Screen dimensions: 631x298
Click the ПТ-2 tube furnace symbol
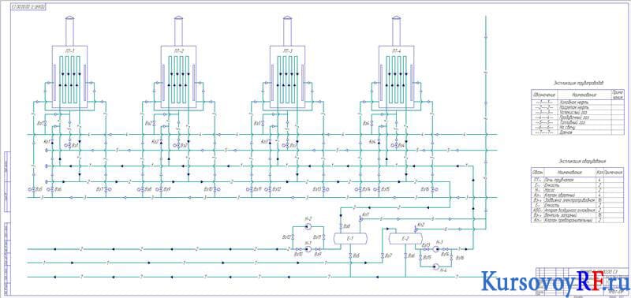(178, 76)
